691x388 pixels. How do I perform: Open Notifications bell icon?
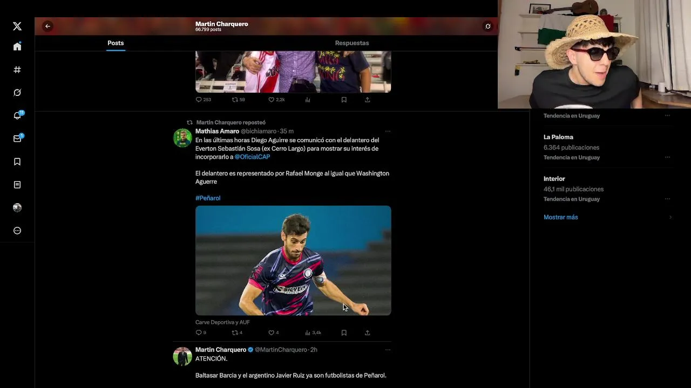[x=17, y=115]
